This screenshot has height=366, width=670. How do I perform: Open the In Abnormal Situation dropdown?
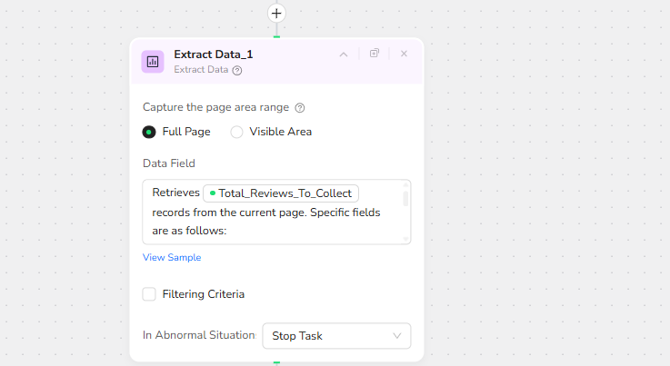(335, 336)
